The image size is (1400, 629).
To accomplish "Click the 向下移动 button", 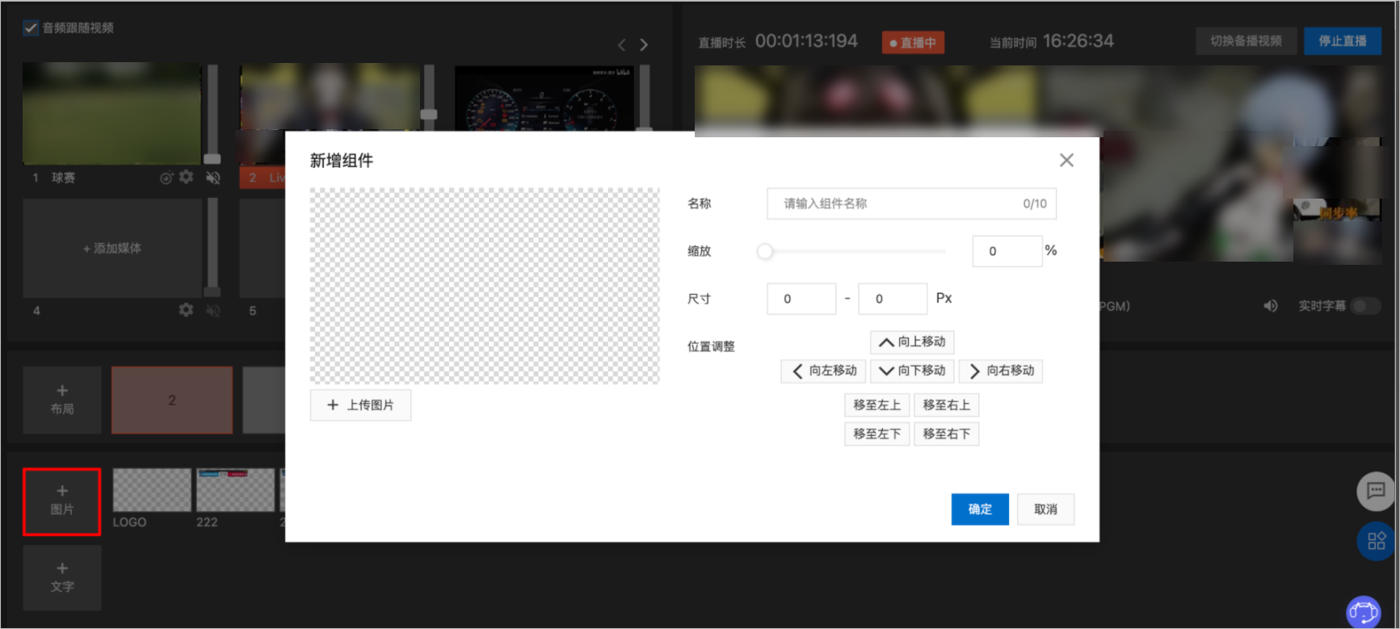I will tap(912, 371).
